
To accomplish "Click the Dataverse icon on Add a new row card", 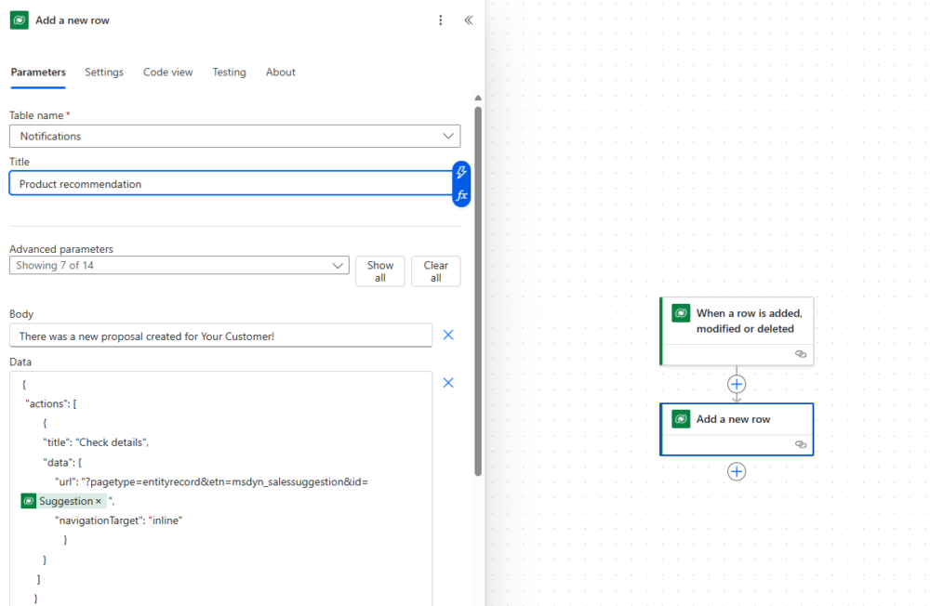I will 681,418.
